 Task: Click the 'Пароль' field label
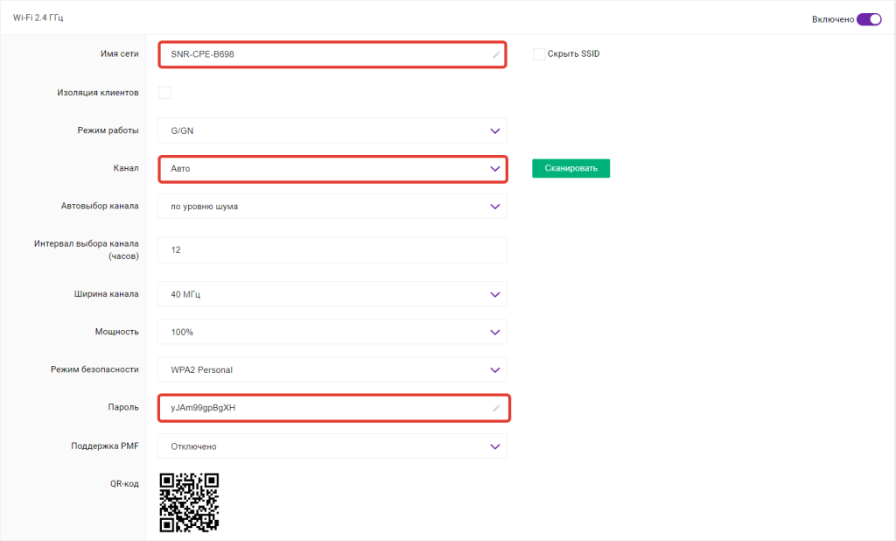(123, 407)
